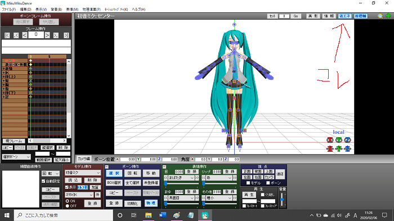Go to previous keyframe button
Image resolution: width=394 pixels, height=221 pixels.
click(x=16, y=35)
